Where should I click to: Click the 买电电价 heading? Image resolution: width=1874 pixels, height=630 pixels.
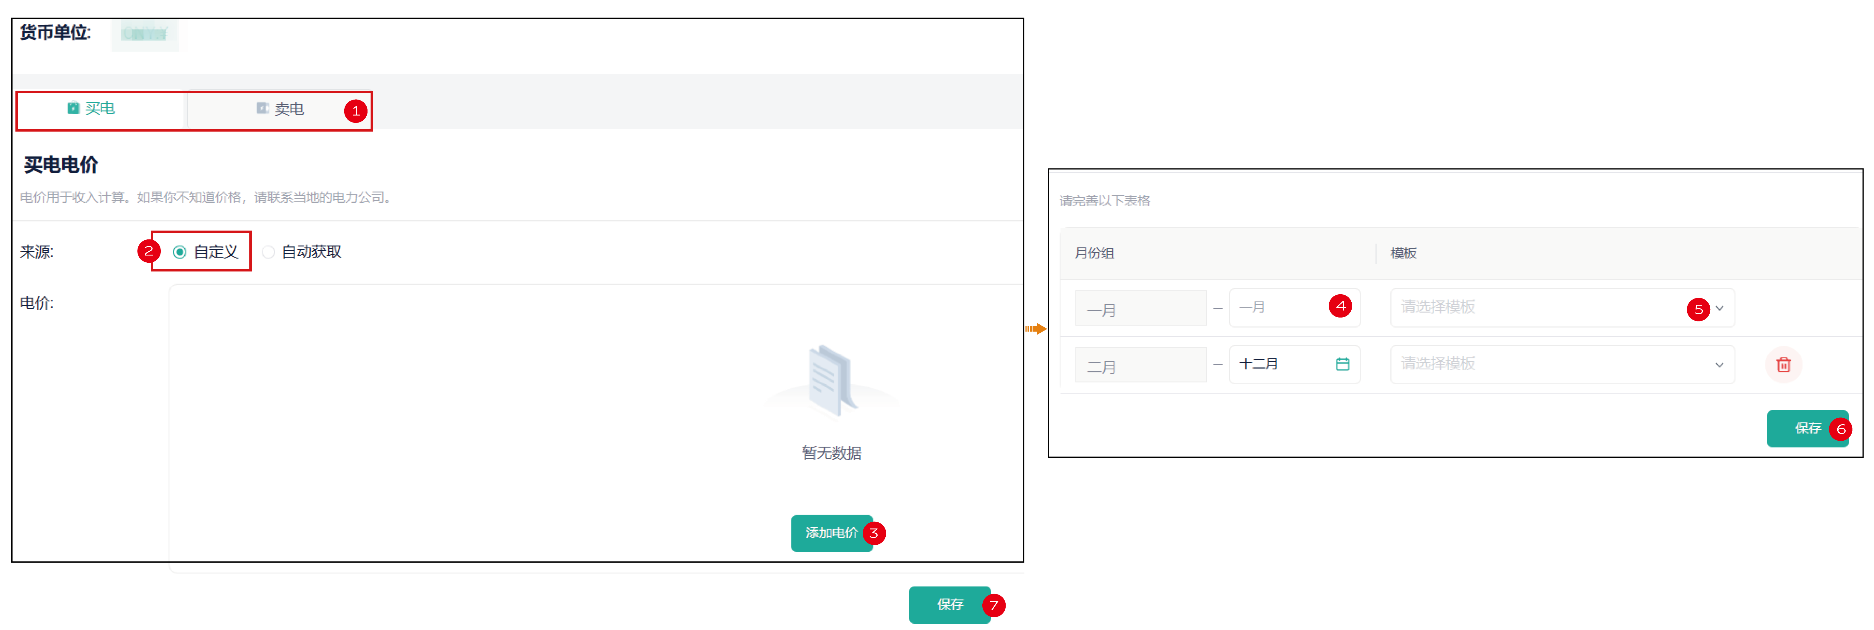pyautogui.click(x=61, y=165)
